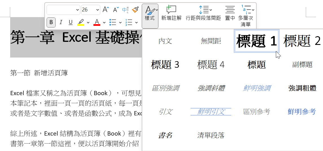The image size is (323, 151).
Task: Click the 第一節 新增活頁簿 line
Action: pos(39,73)
